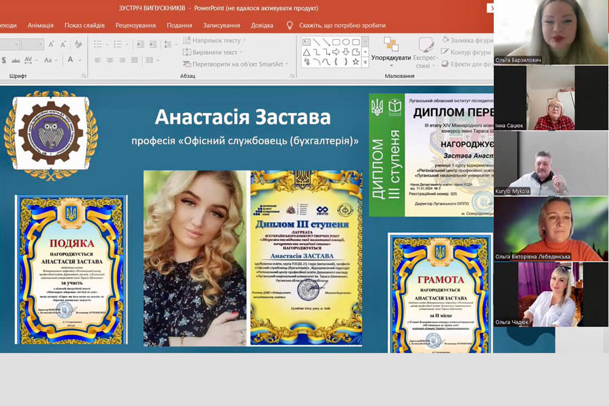Expand the Напрямок тексту dropdown
The height and width of the screenshot is (406, 609).
215,41
